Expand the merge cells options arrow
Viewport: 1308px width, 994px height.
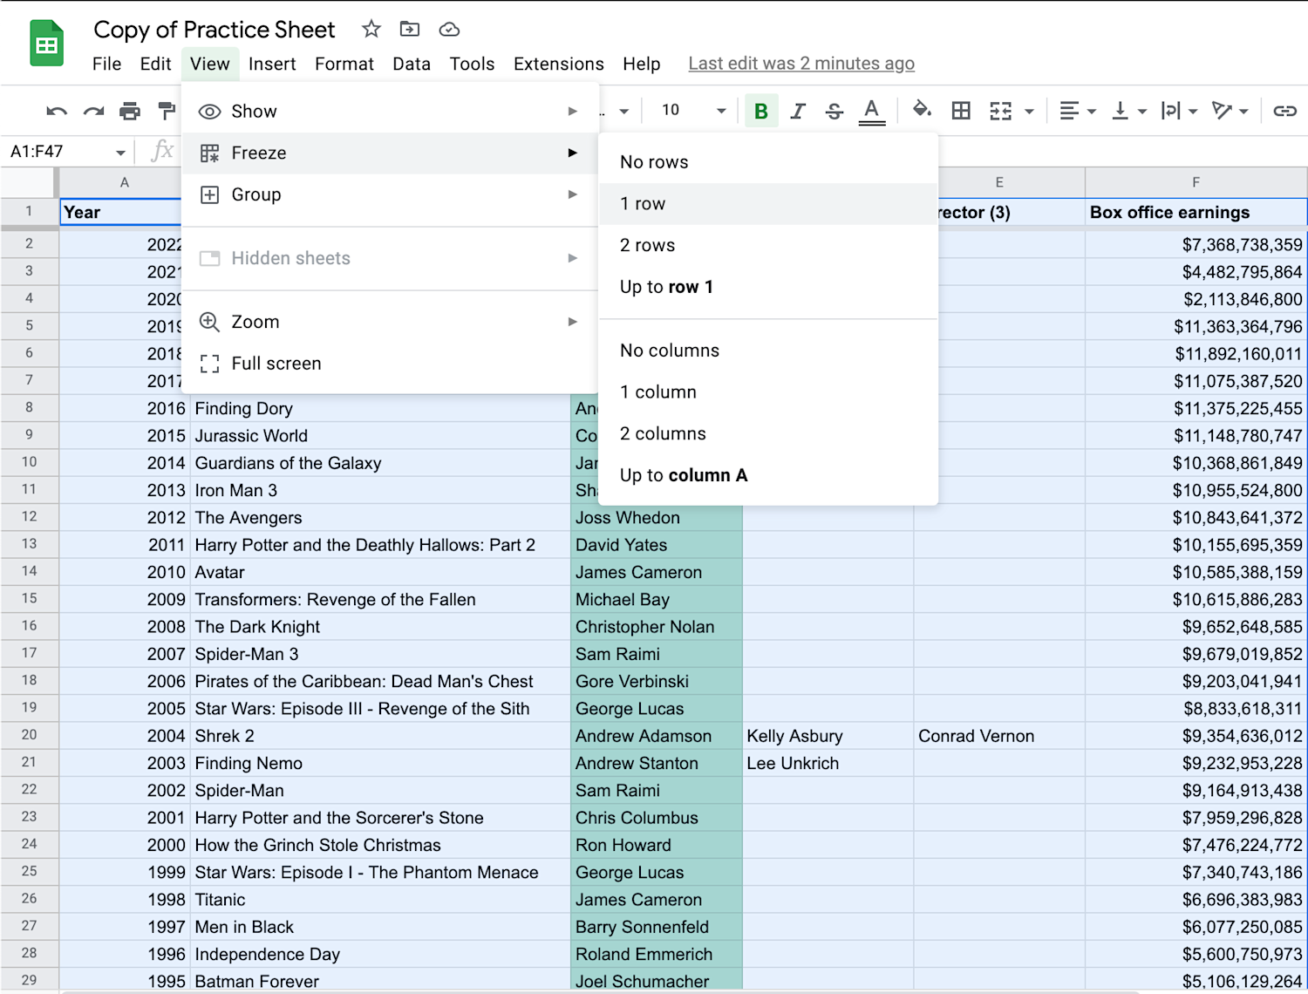tap(1029, 112)
